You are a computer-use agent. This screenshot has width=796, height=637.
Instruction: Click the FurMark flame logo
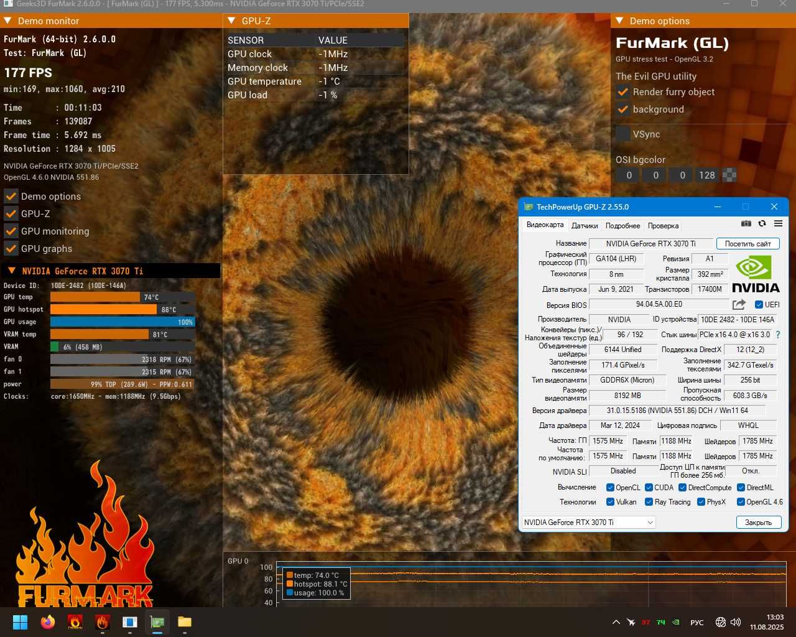click(85, 535)
